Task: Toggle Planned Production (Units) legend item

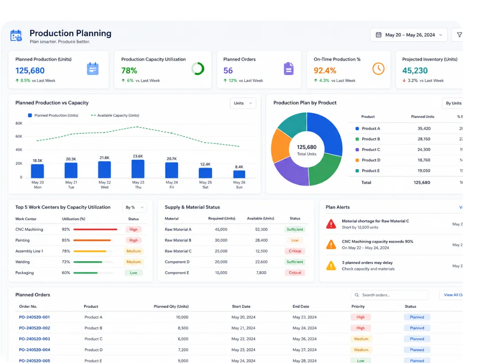Action: [53, 115]
